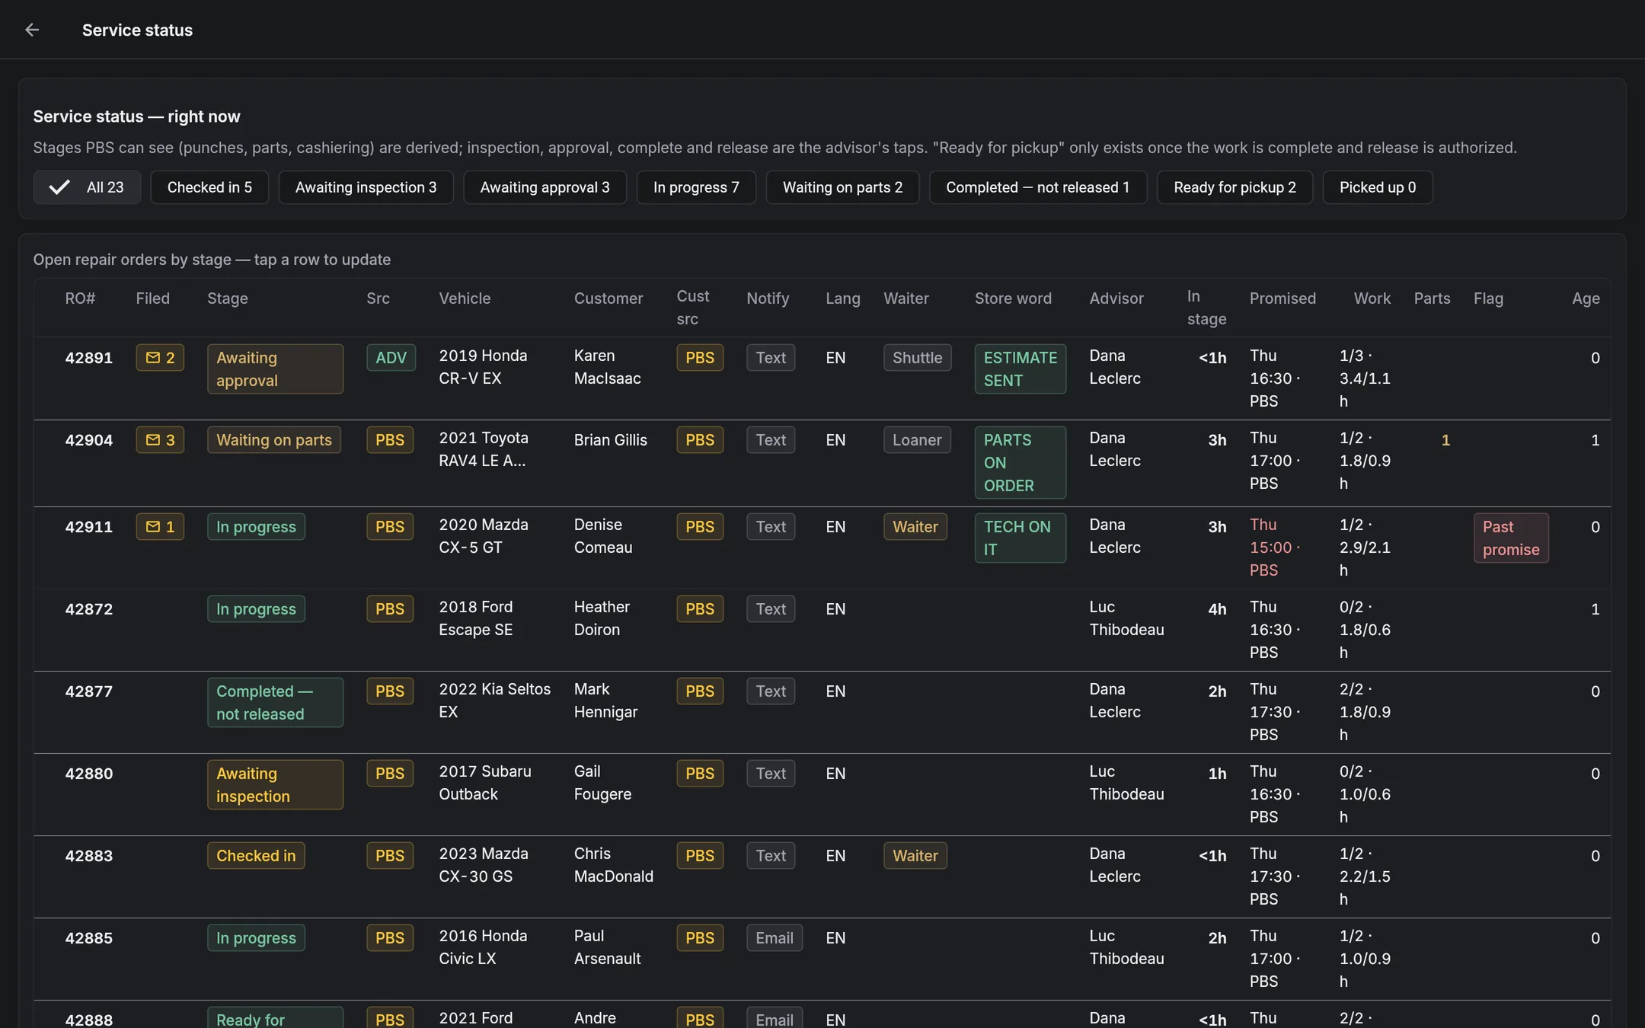The width and height of the screenshot is (1645, 1028).
Task: Filter by Awaiting inspection 3
Action: pyautogui.click(x=366, y=187)
